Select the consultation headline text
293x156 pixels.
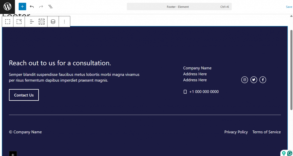pyautogui.click(x=60, y=63)
